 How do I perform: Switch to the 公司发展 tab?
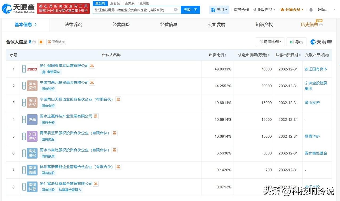point(217,25)
